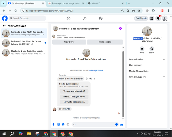Send quick reply 'Yes, are you interested?'
The height and width of the screenshot is (137, 172).
pyautogui.click(x=74, y=91)
